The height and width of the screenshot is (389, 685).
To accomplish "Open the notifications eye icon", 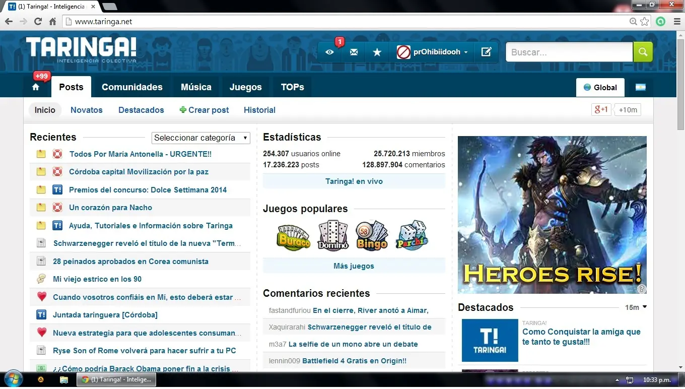I will coord(329,52).
